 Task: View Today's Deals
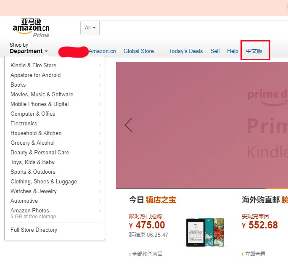click(186, 51)
